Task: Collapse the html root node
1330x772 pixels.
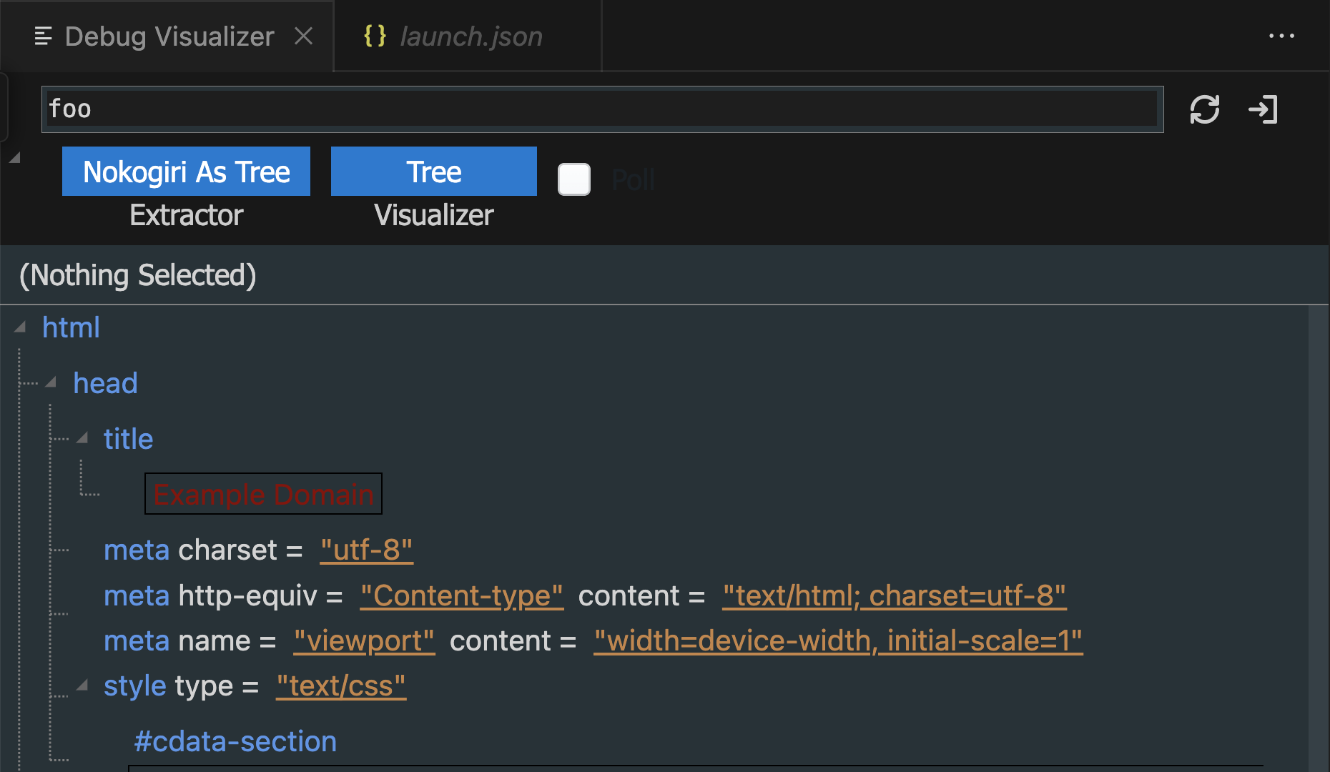Action: (x=21, y=327)
